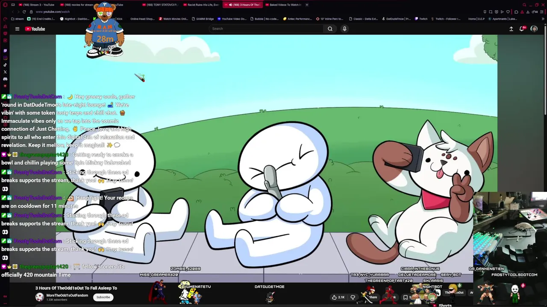
Task: Open the Discord icon in Opera sidebar
Action: tap(5, 79)
